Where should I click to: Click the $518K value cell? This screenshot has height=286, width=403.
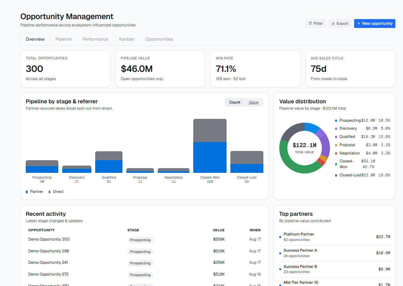tap(219, 274)
